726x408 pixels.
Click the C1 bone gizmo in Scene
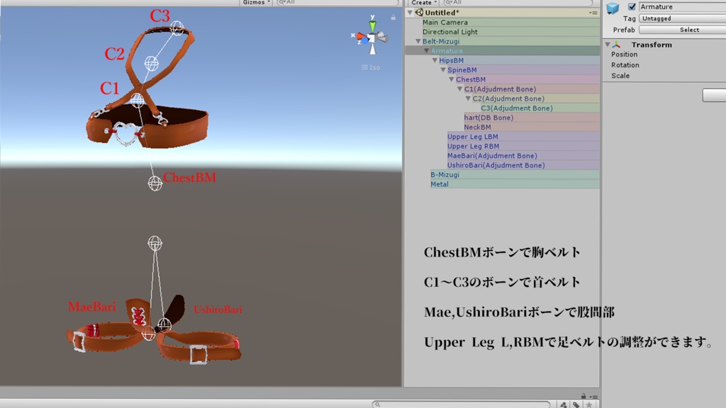pyautogui.click(x=137, y=100)
